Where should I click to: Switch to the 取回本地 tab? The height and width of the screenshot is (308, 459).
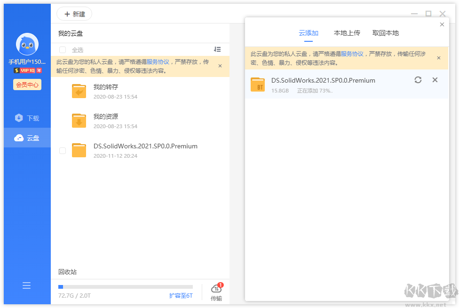[386, 33]
